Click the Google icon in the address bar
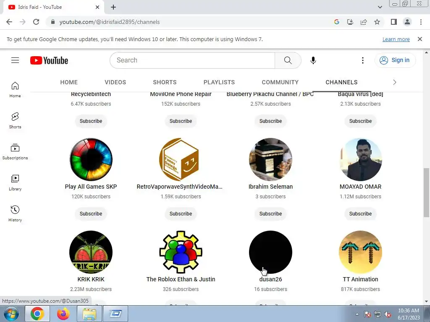This screenshot has width=430, height=322. point(336,22)
